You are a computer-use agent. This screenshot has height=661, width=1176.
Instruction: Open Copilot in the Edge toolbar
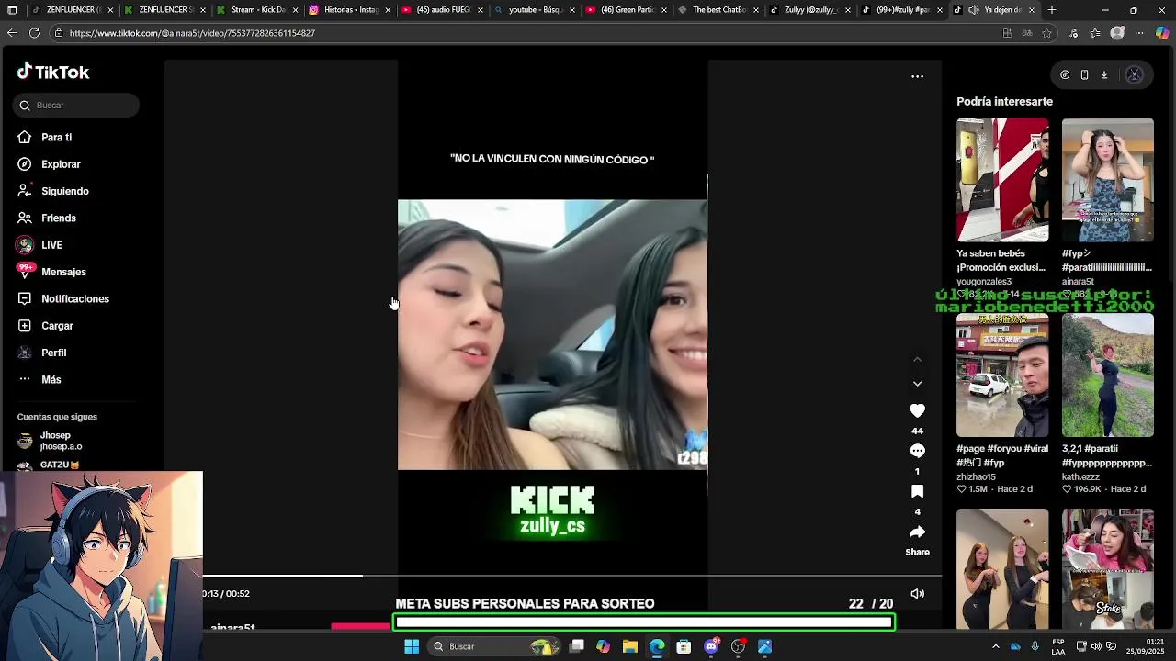click(1162, 33)
